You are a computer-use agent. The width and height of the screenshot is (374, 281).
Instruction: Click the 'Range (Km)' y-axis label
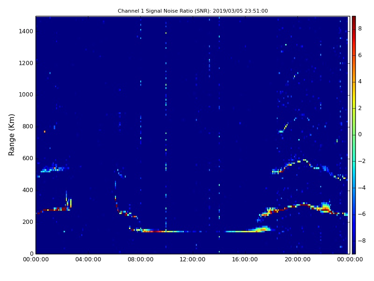tap(11, 135)
